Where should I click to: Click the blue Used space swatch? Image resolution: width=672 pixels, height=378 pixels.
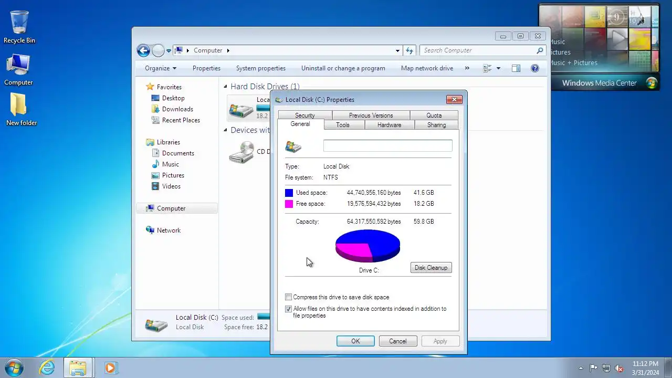point(289,193)
